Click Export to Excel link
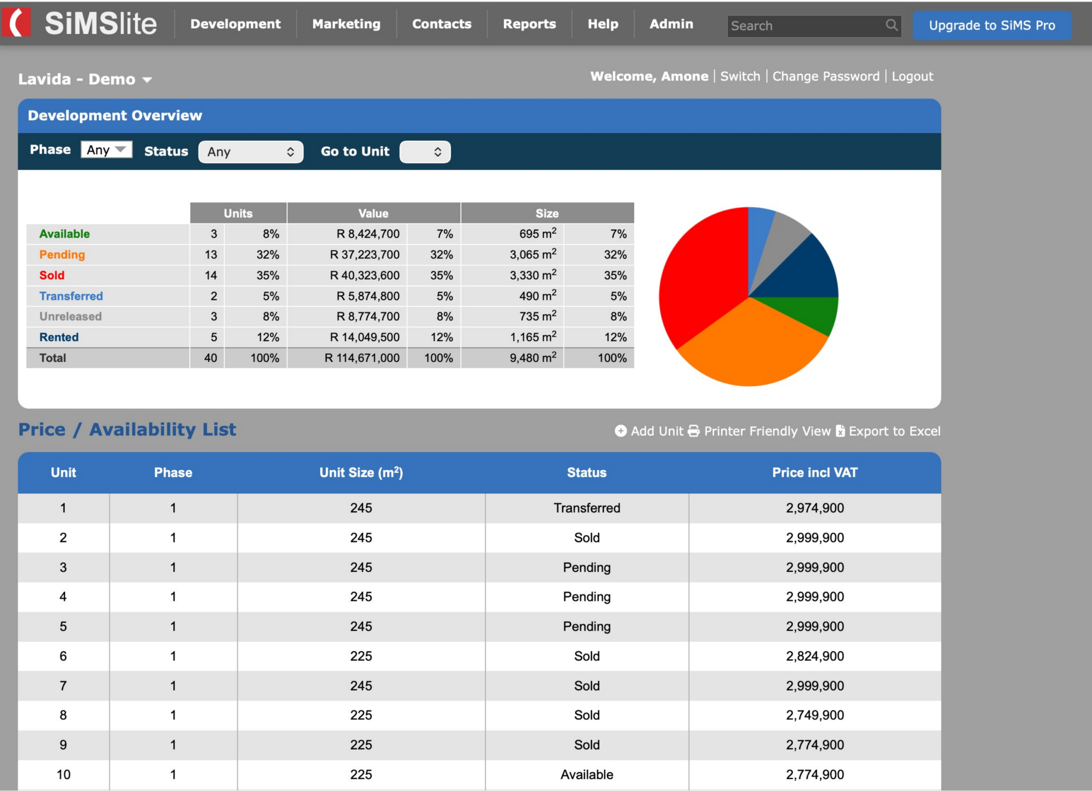The width and height of the screenshot is (1092, 791). point(894,430)
